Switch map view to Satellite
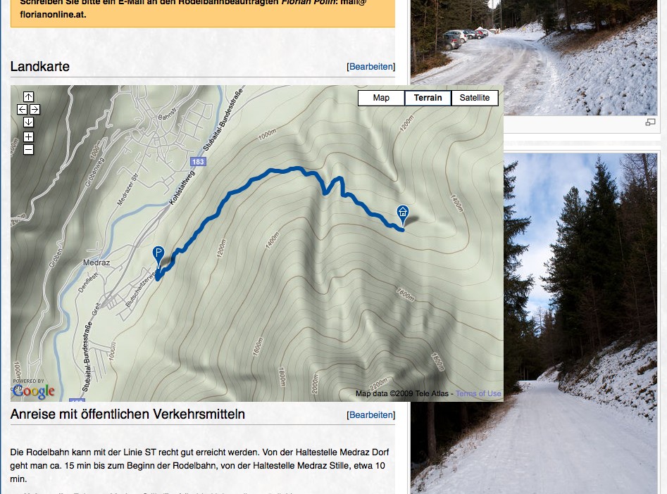Image resolution: width=667 pixels, height=494 pixels. pyautogui.click(x=475, y=98)
